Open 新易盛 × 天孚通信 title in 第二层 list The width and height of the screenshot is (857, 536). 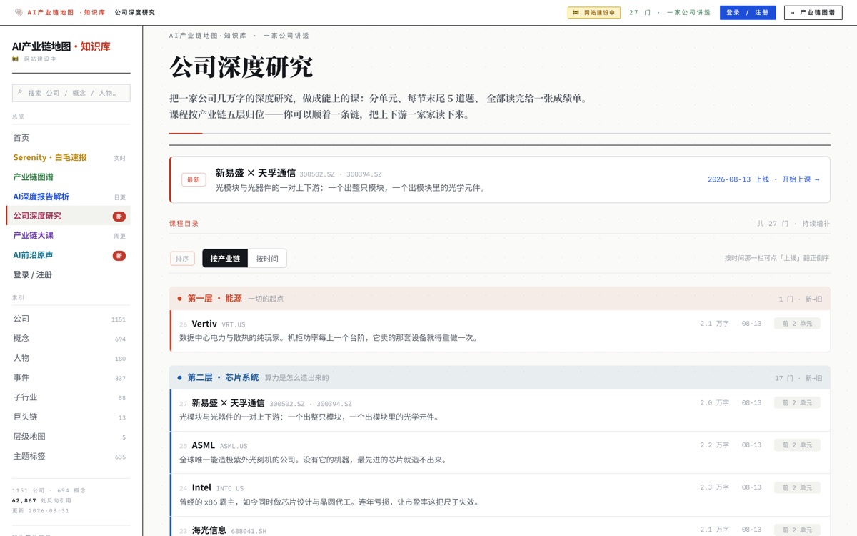click(228, 403)
